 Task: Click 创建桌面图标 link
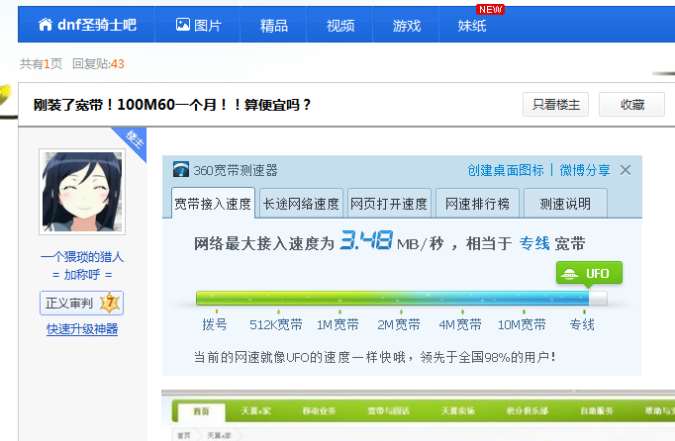(506, 170)
